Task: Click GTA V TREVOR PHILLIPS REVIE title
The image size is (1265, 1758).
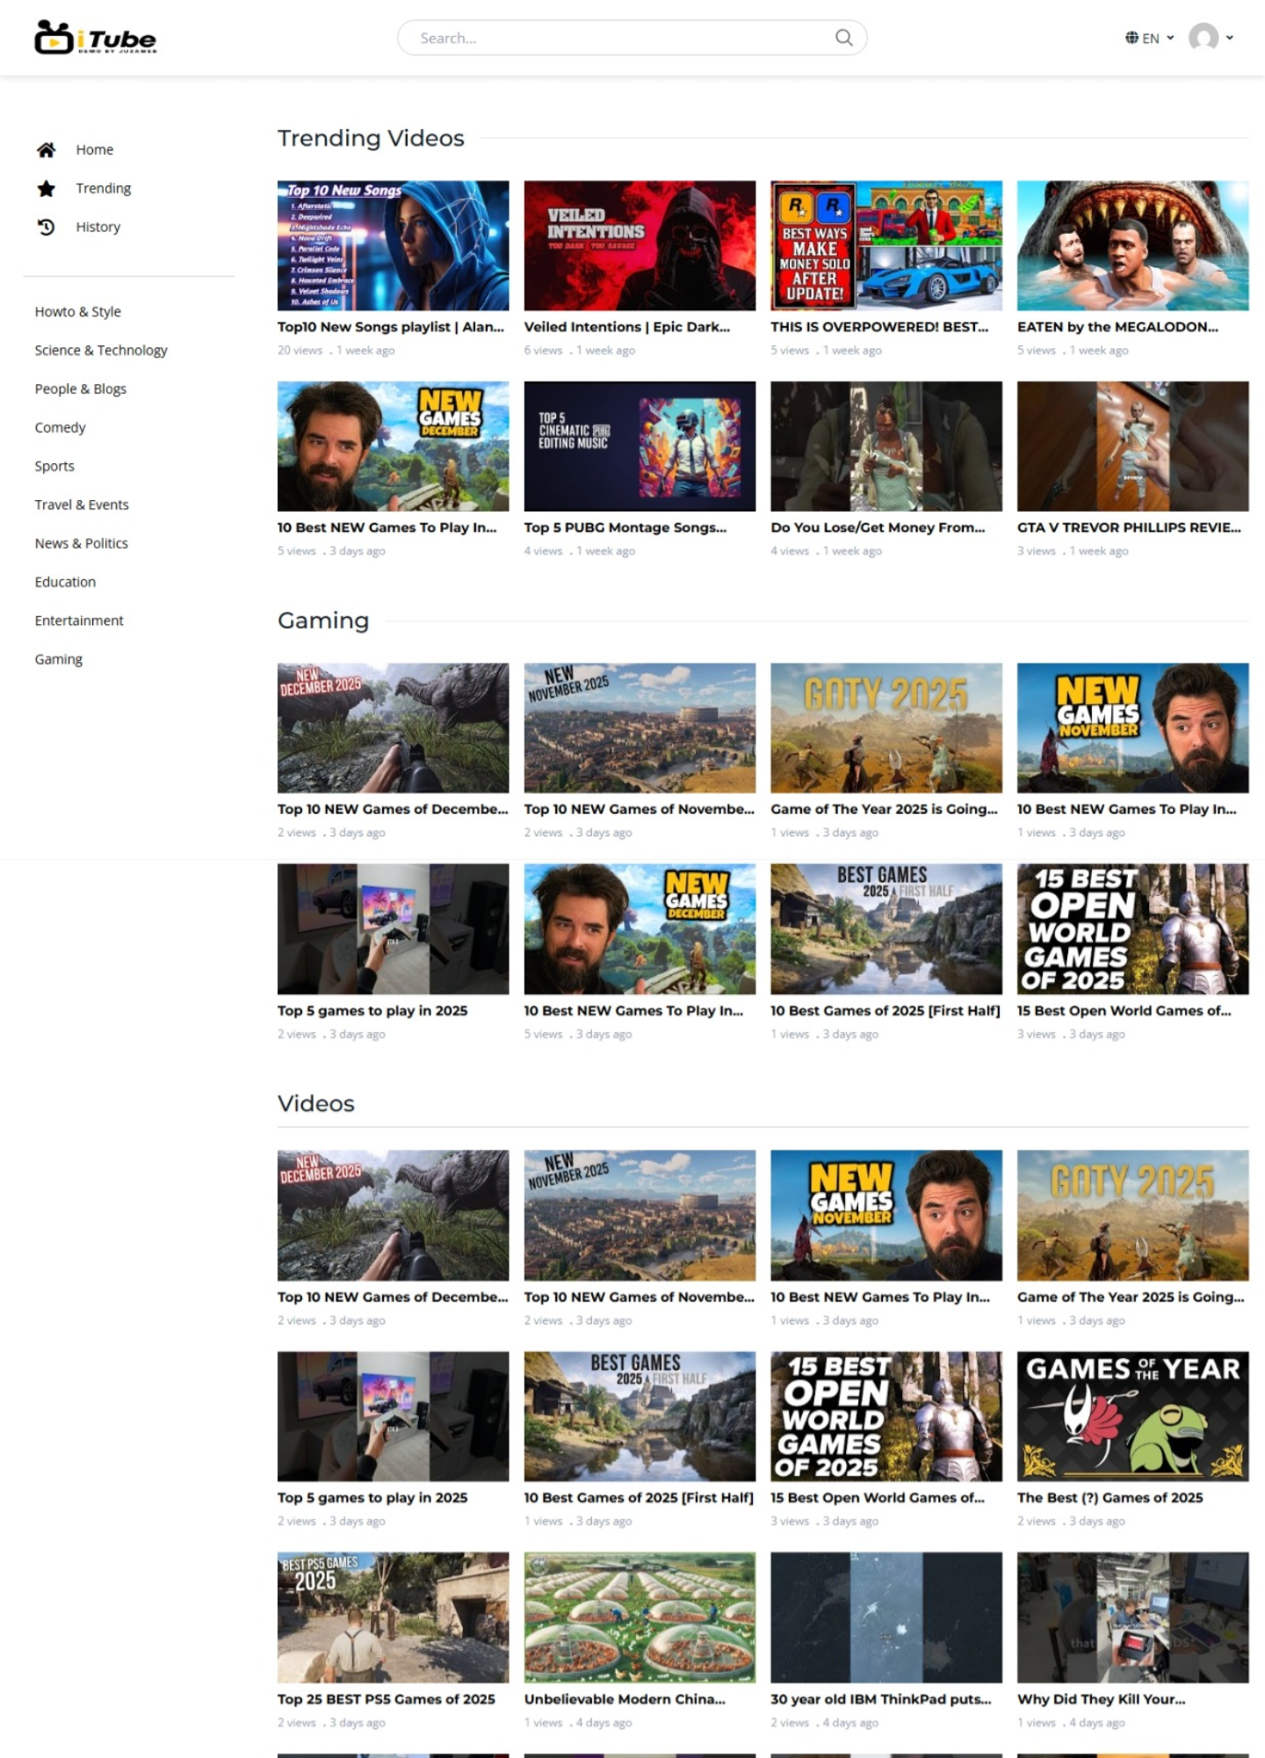Action: point(1129,527)
